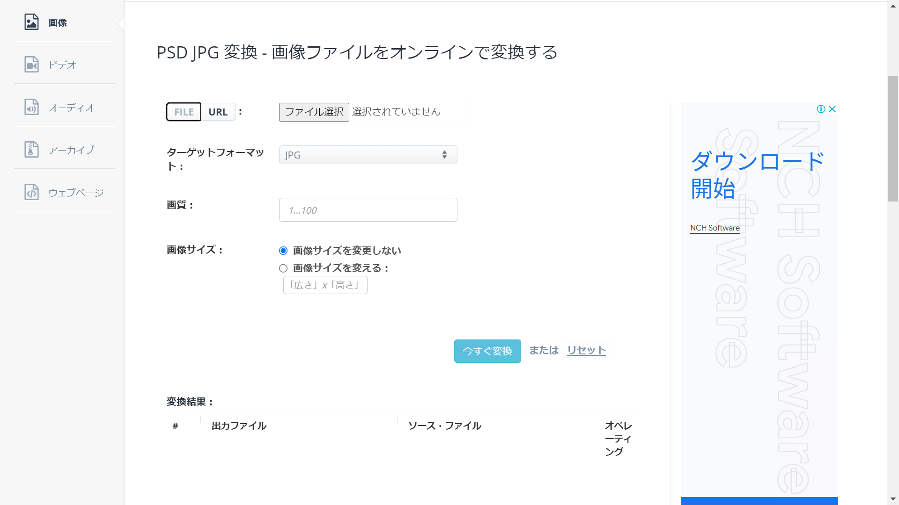Viewport: 899px width, 505px height.
Task: Open the ビデオ converter from the sidebar
Action: click(x=31, y=65)
